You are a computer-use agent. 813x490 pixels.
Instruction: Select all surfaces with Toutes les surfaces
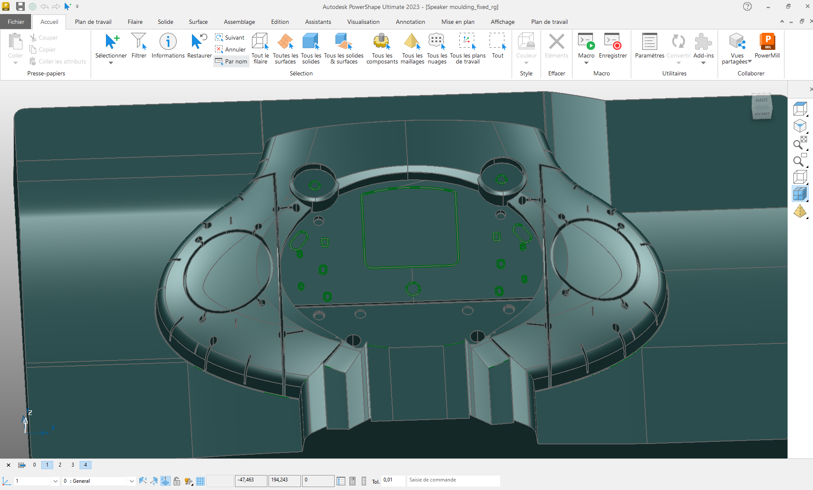(285, 42)
